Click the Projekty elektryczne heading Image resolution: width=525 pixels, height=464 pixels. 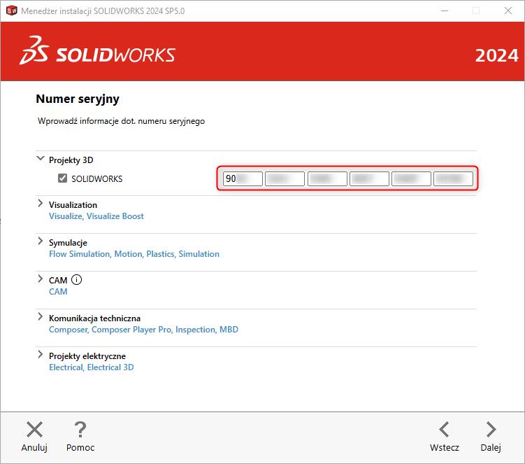tap(87, 356)
